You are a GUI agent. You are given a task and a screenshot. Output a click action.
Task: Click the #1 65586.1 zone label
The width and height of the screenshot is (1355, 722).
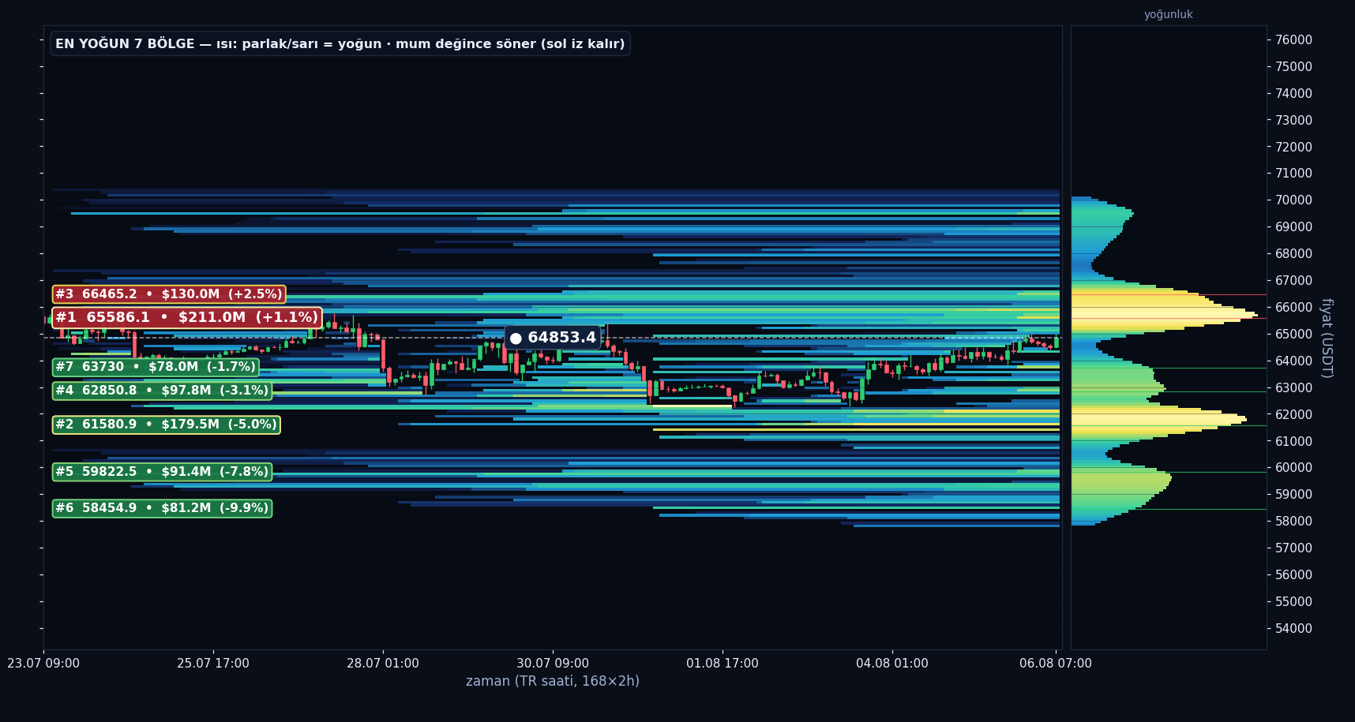coord(186,317)
